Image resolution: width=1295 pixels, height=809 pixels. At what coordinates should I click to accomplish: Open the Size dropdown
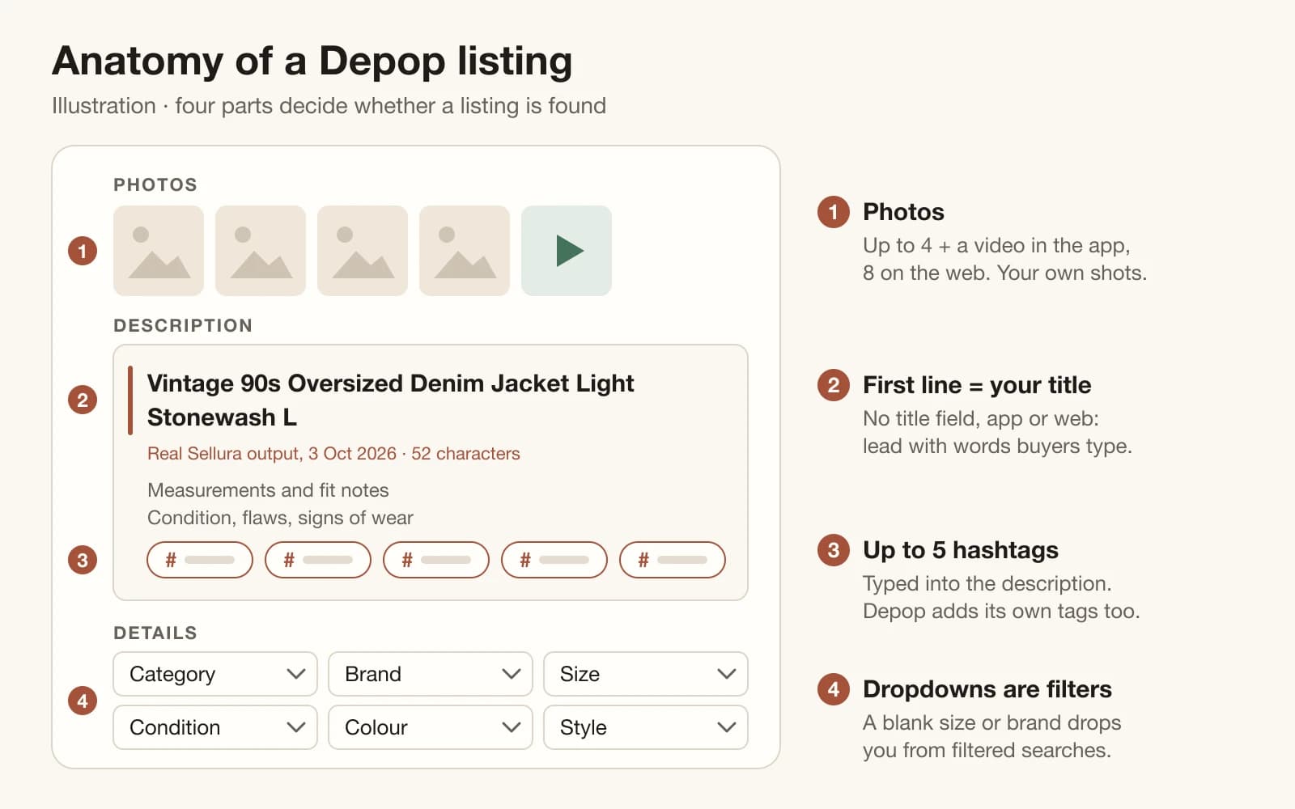(646, 674)
